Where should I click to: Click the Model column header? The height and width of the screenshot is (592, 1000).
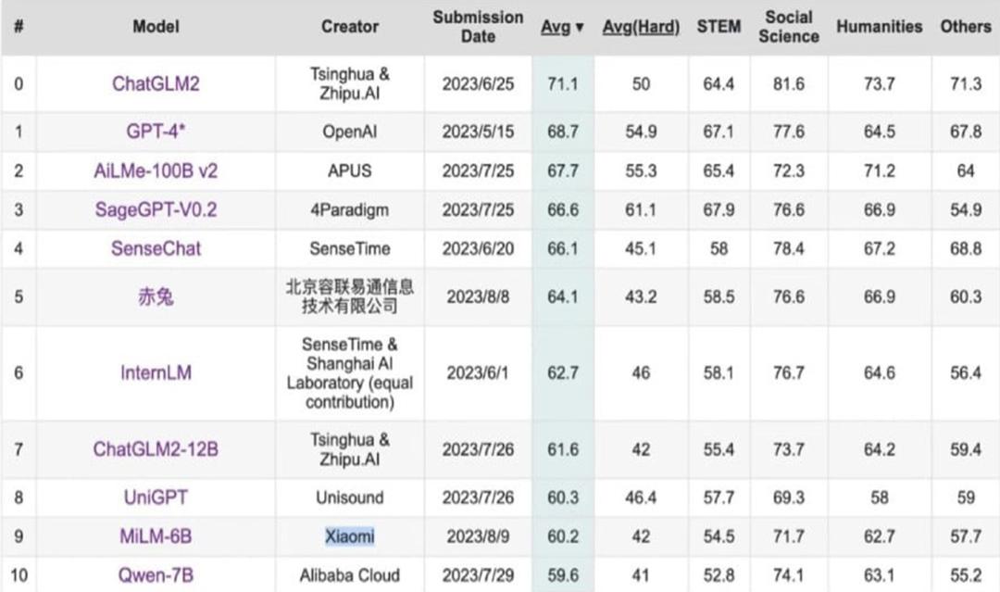coord(156,27)
